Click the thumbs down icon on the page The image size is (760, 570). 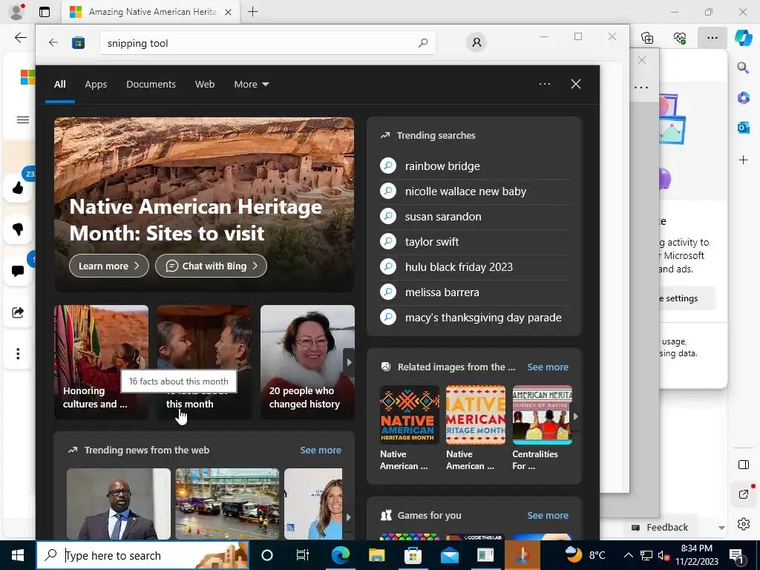coord(18,229)
